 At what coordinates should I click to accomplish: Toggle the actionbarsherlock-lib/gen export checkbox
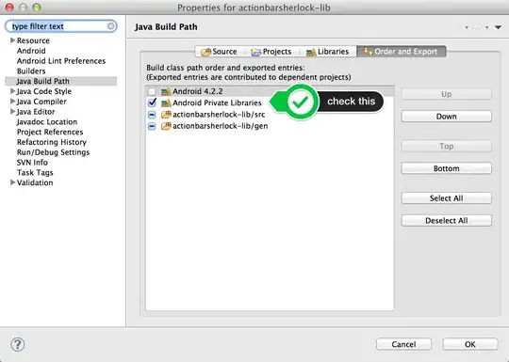click(x=152, y=126)
